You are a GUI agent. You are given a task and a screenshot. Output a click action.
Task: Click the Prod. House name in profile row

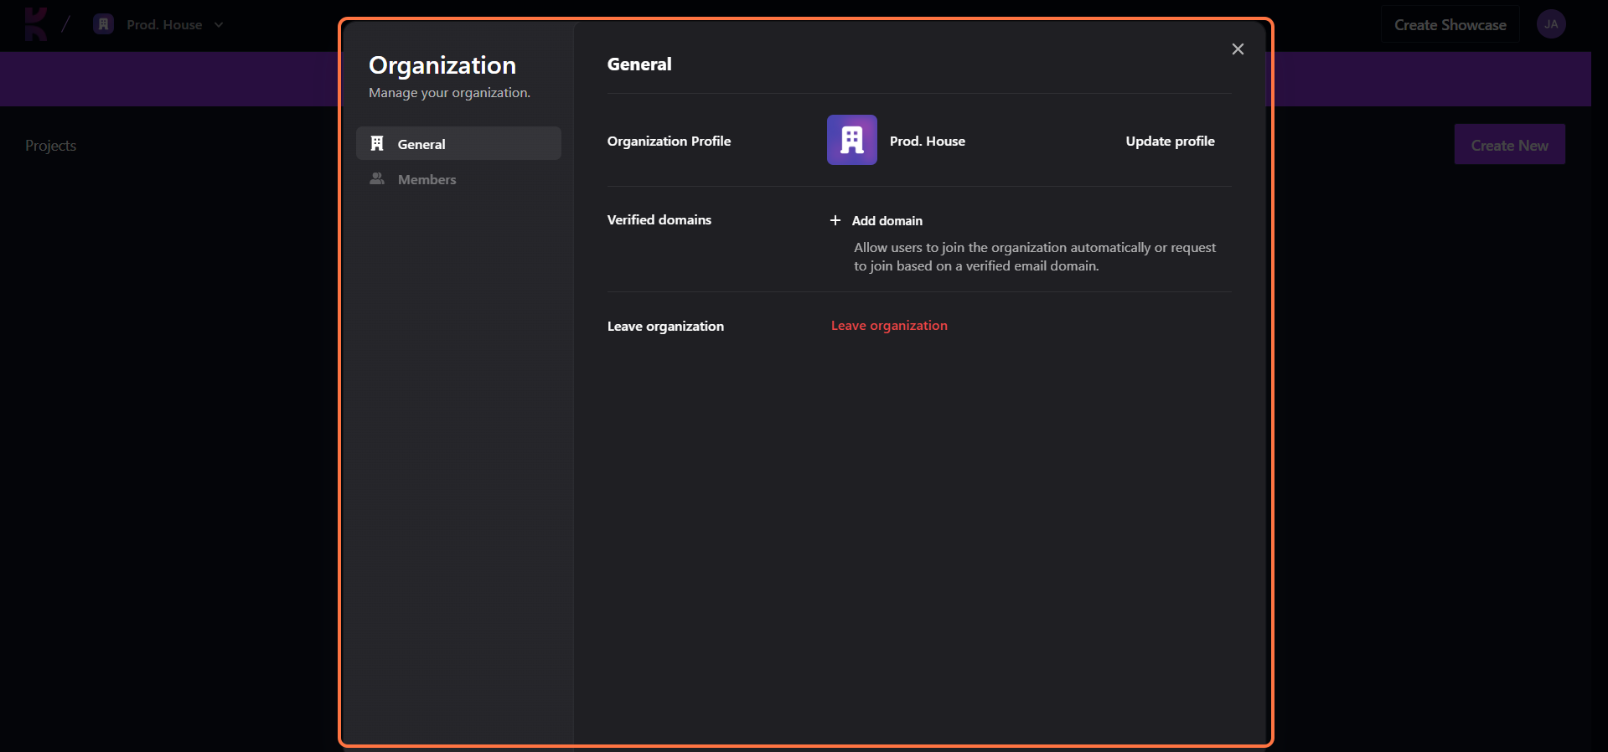(927, 141)
